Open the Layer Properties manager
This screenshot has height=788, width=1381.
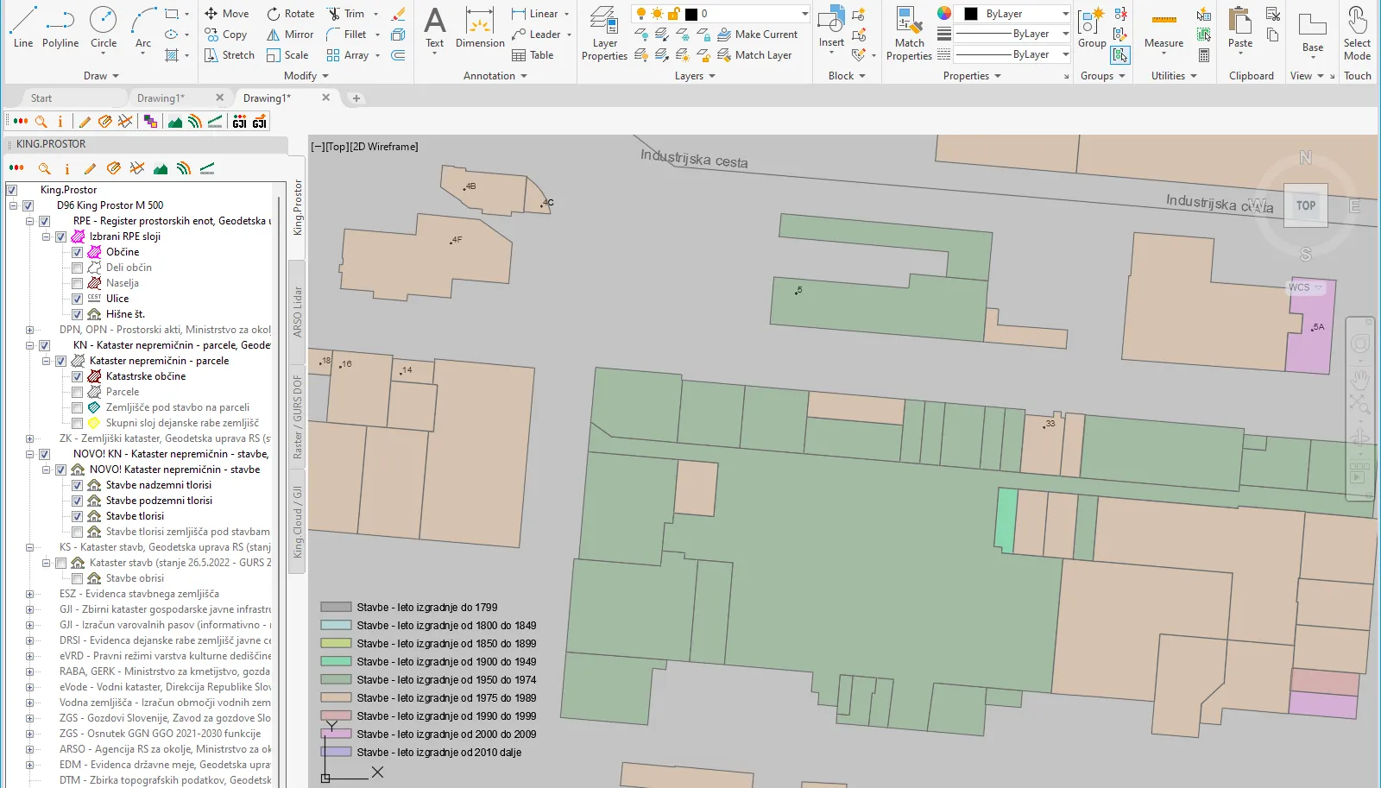click(x=604, y=34)
